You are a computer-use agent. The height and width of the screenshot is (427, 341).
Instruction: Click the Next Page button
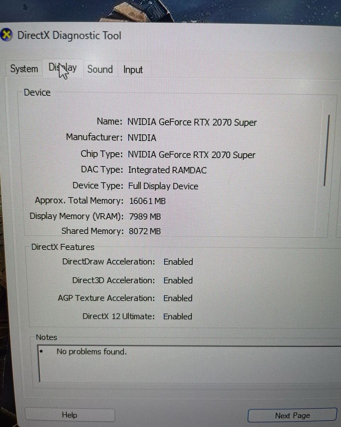tap(292, 415)
